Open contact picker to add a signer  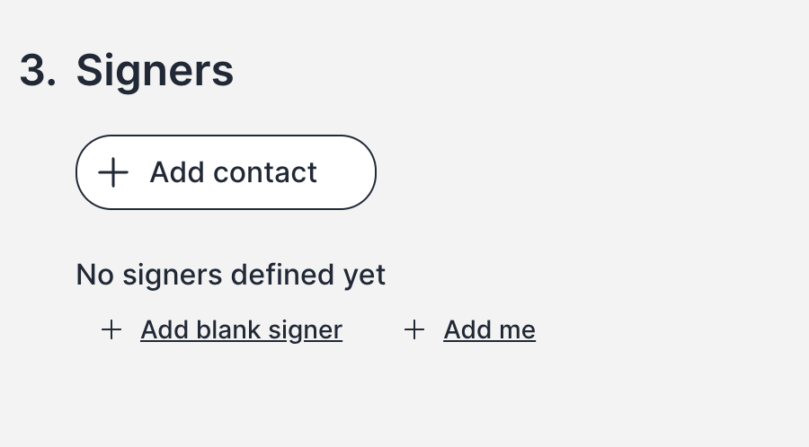click(x=226, y=172)
